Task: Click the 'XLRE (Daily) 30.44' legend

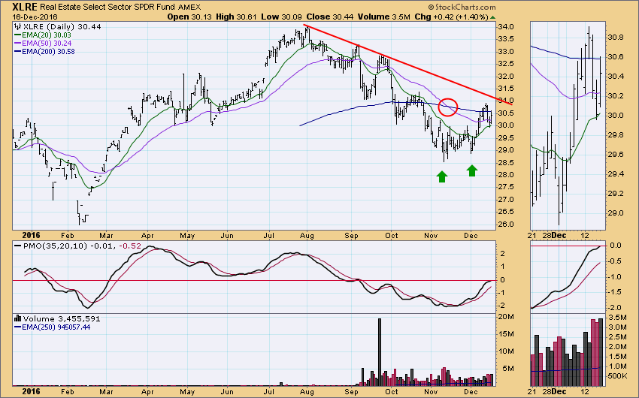Action: (x=62, y=26)
